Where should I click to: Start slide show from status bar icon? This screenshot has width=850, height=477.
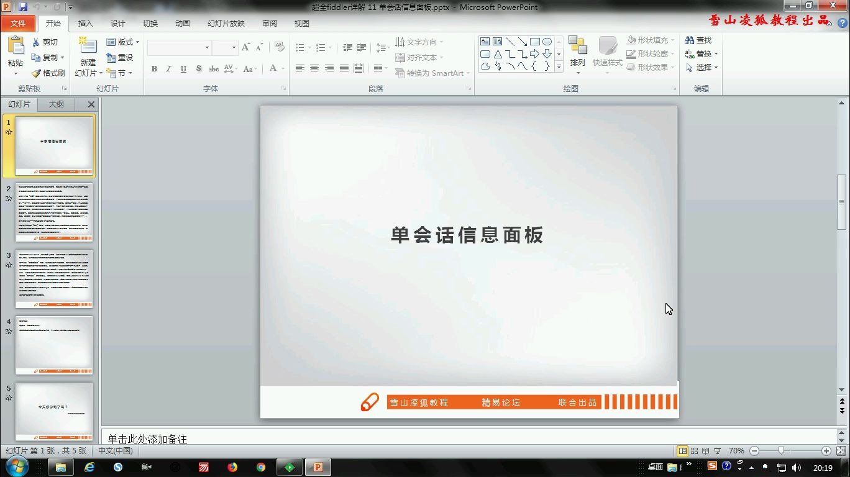point(718,451)
